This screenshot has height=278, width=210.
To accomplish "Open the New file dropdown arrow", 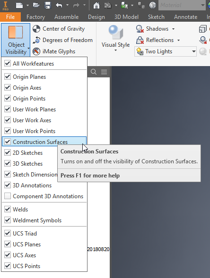I will [27, 5].
